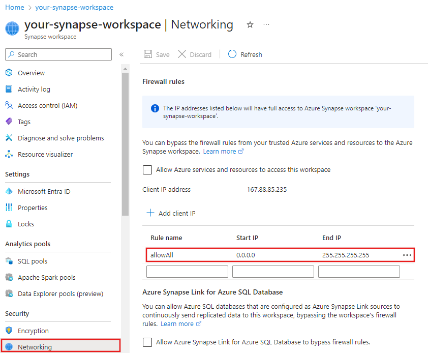The height and width of the screenshot is (353, 428).
Task: Check Allow Azure Synapse Link bypass firewall rules
Action: click(x=147, y=342)
